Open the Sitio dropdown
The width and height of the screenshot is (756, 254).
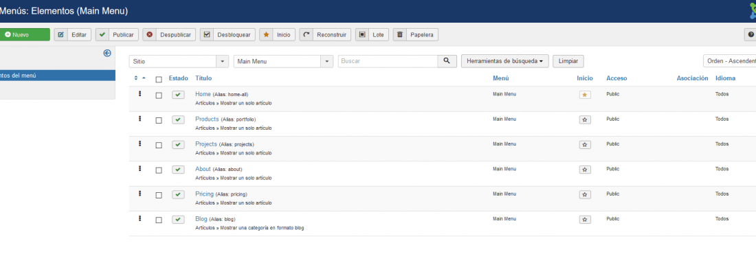179,61
